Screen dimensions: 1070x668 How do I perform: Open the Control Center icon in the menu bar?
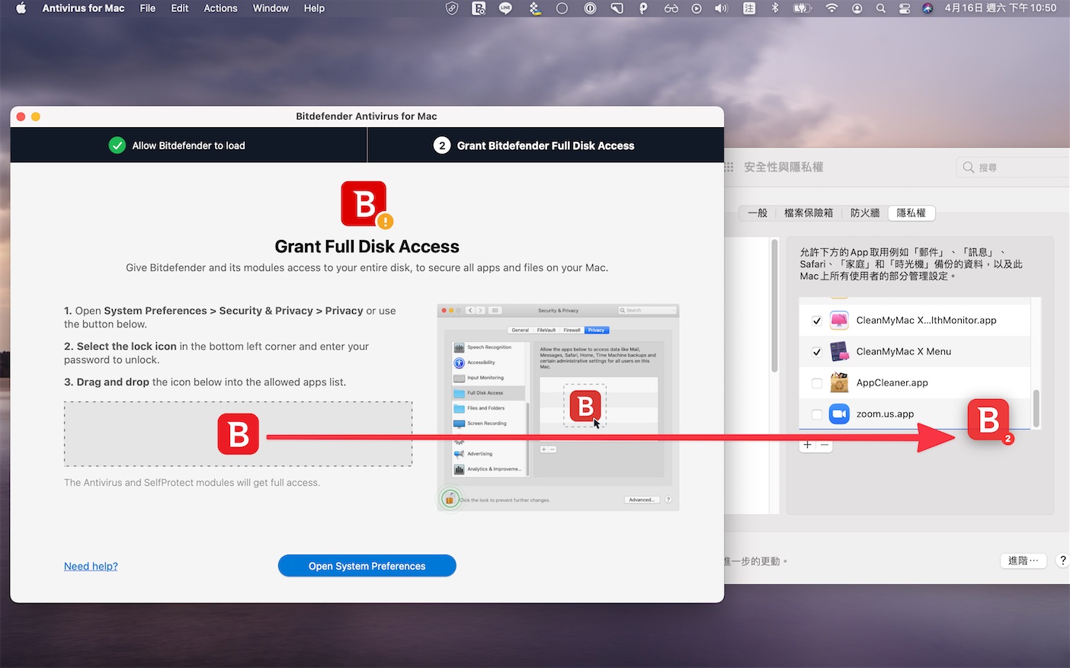[x=905, y=8]
